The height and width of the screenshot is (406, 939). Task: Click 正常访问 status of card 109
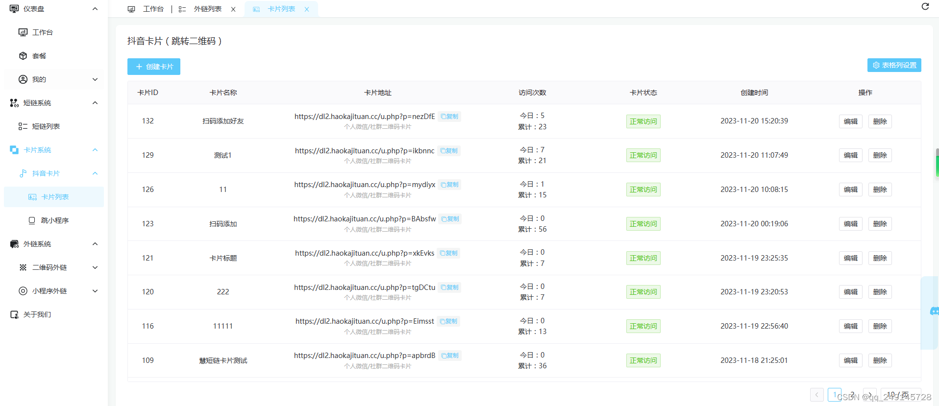(643, 360)
